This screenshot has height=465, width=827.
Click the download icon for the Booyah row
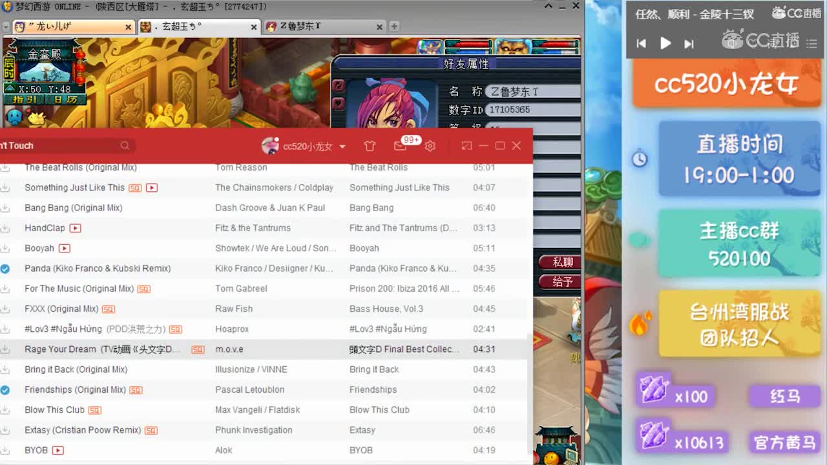[5, 248]
